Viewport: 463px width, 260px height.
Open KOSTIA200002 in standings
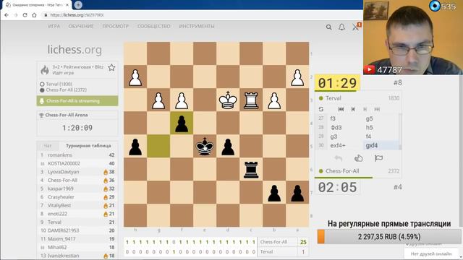point(64,163)
